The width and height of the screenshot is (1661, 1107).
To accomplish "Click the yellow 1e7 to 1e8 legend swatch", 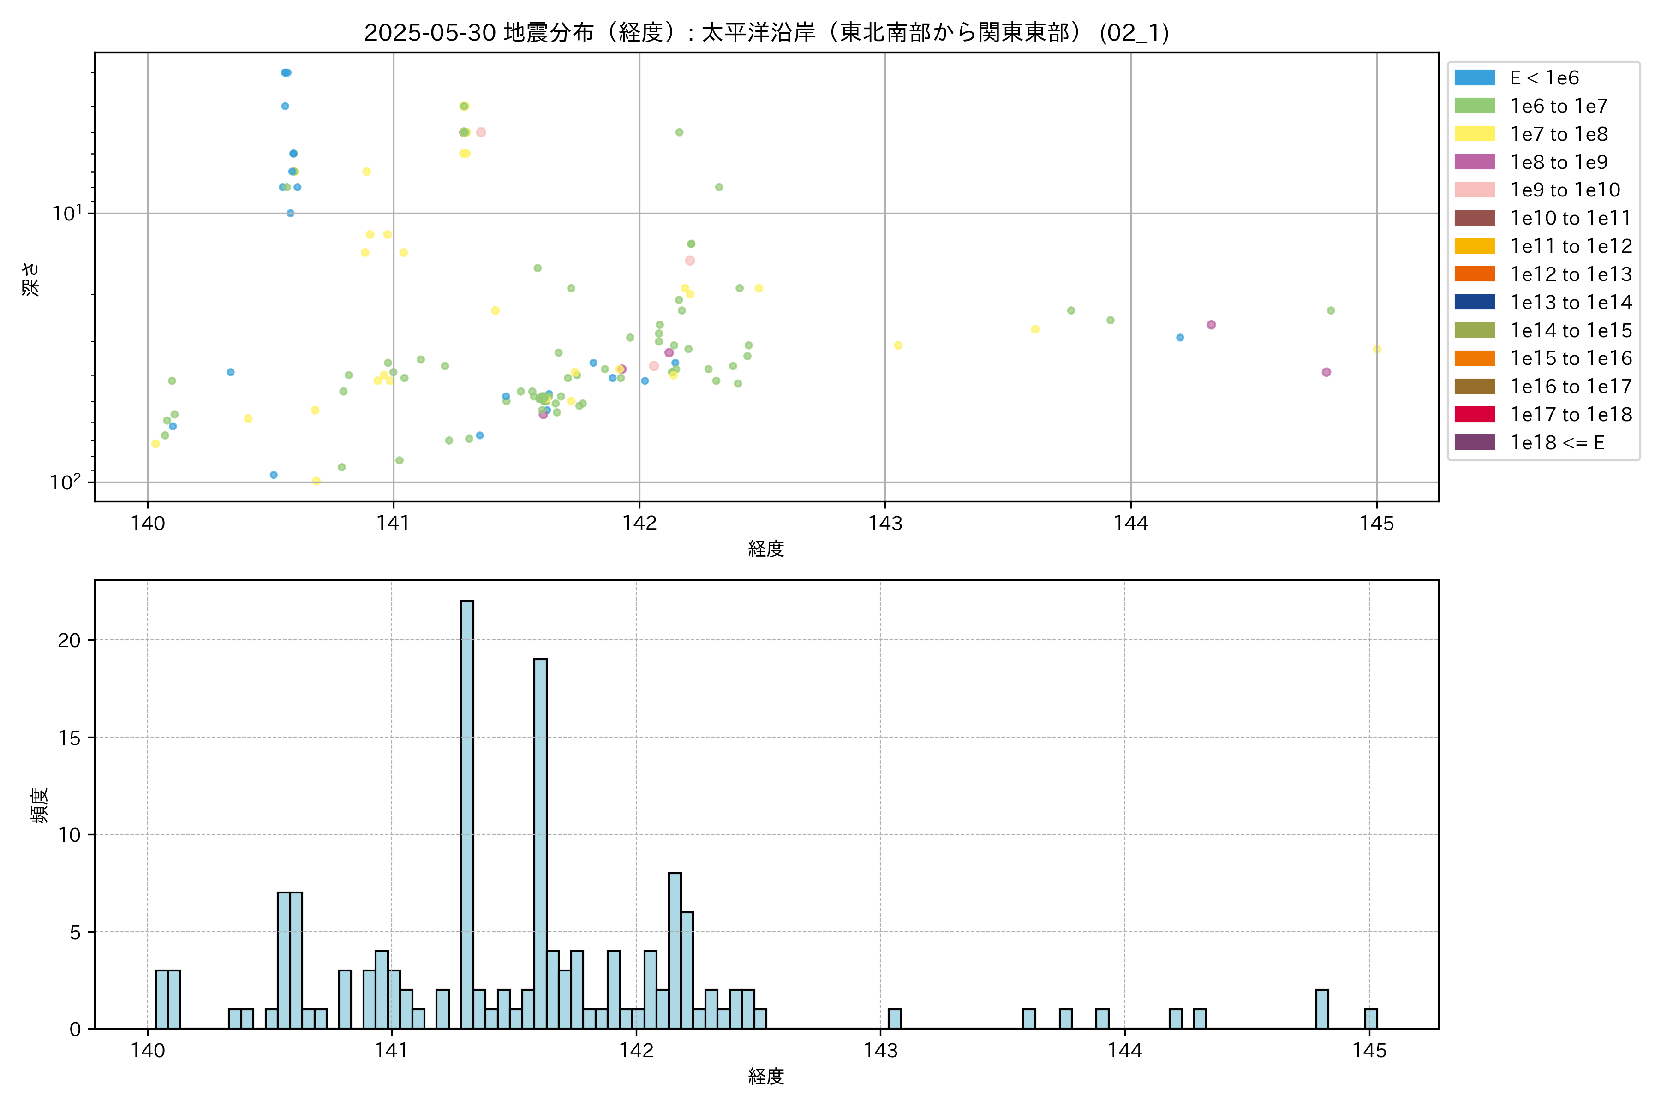I will pos(1474,134).
